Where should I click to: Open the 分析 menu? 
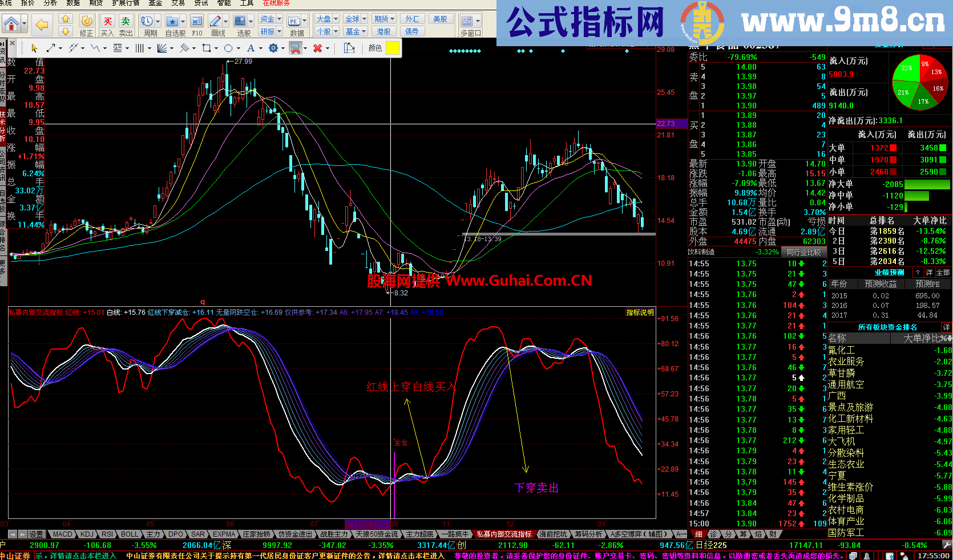(x=50, y=3)
